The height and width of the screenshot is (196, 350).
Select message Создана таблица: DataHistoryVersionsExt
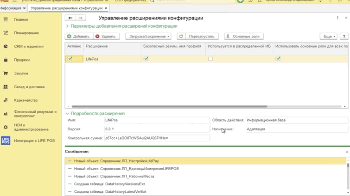[x=205, y=184]
